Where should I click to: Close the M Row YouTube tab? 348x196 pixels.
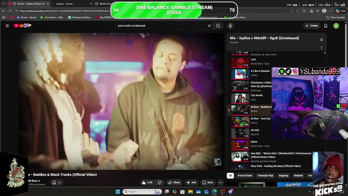click(48, 4)
